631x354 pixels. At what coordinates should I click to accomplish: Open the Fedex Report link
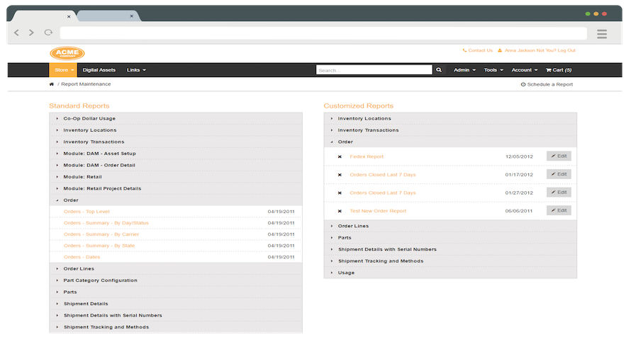367,156
